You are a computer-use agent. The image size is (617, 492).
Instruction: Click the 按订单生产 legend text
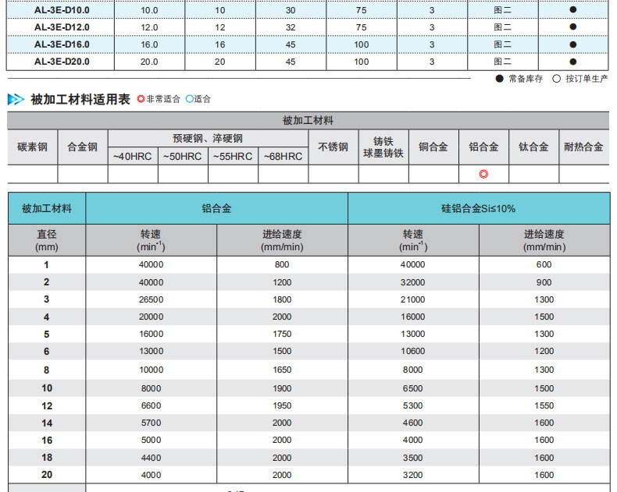[587, 79]
